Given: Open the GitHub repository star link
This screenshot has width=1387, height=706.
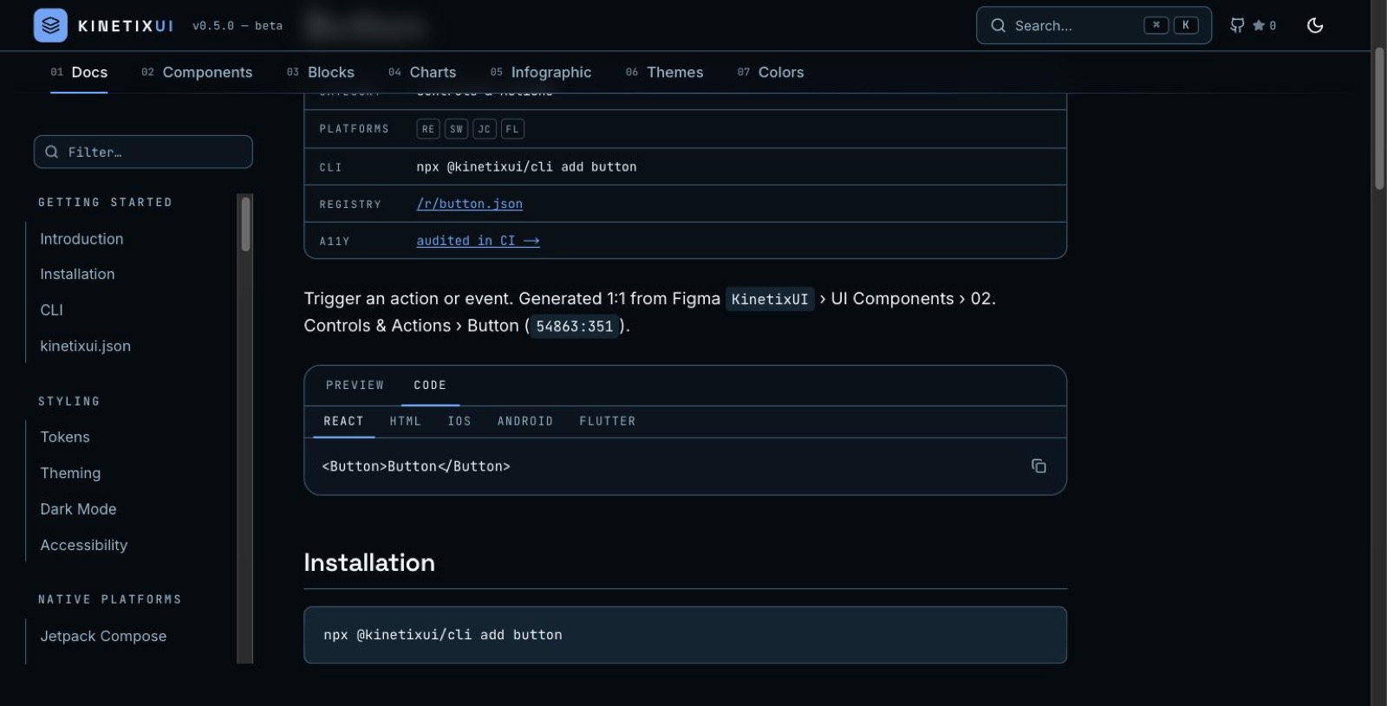Looking at the screenshot, I should tap(1253, 26).
